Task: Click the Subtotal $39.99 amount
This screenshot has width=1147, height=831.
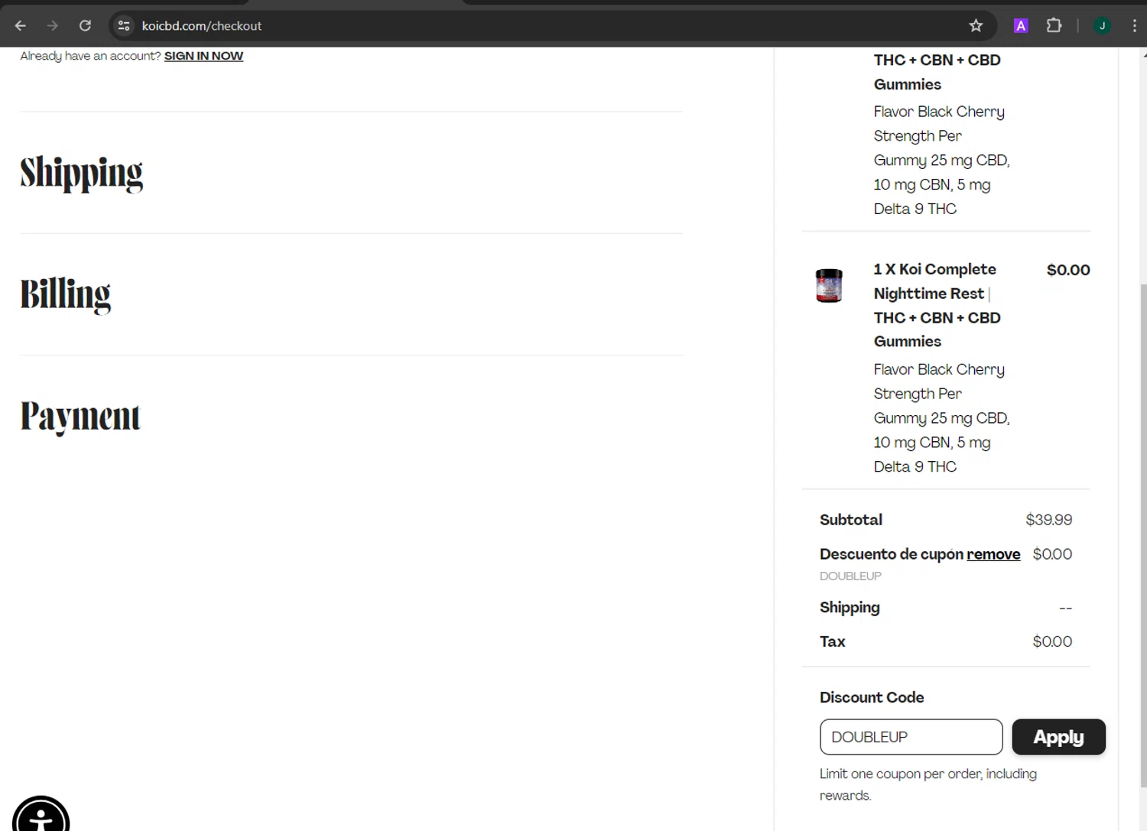Action: [1048, 520]
